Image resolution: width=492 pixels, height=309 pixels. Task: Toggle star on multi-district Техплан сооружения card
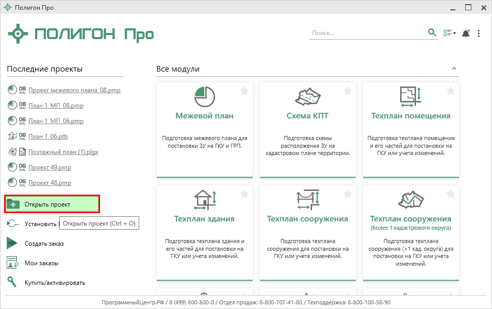pyautogui.click(x=451, y=194)
